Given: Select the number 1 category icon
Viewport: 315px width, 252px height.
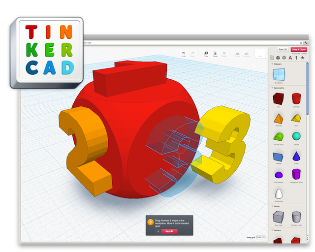Looking at the screenshot, I should coord(296,58).
